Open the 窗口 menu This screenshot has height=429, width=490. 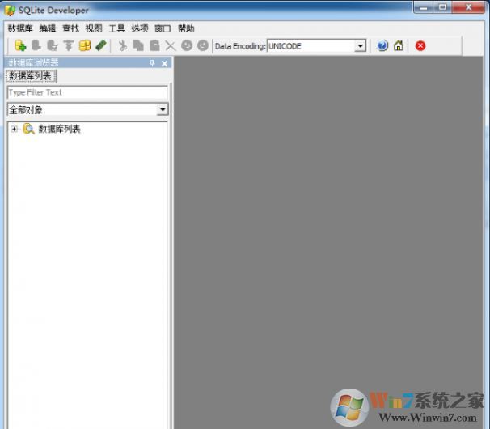[x=163, y=28]
